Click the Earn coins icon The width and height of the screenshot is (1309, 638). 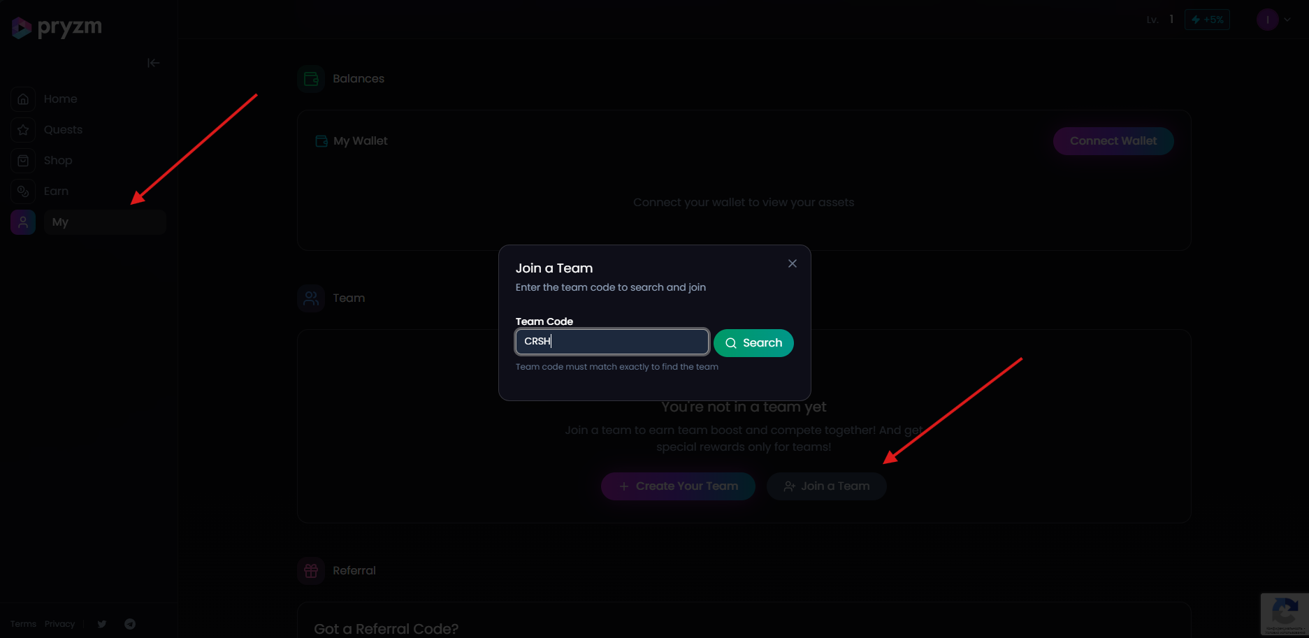(x=23, y=191)
